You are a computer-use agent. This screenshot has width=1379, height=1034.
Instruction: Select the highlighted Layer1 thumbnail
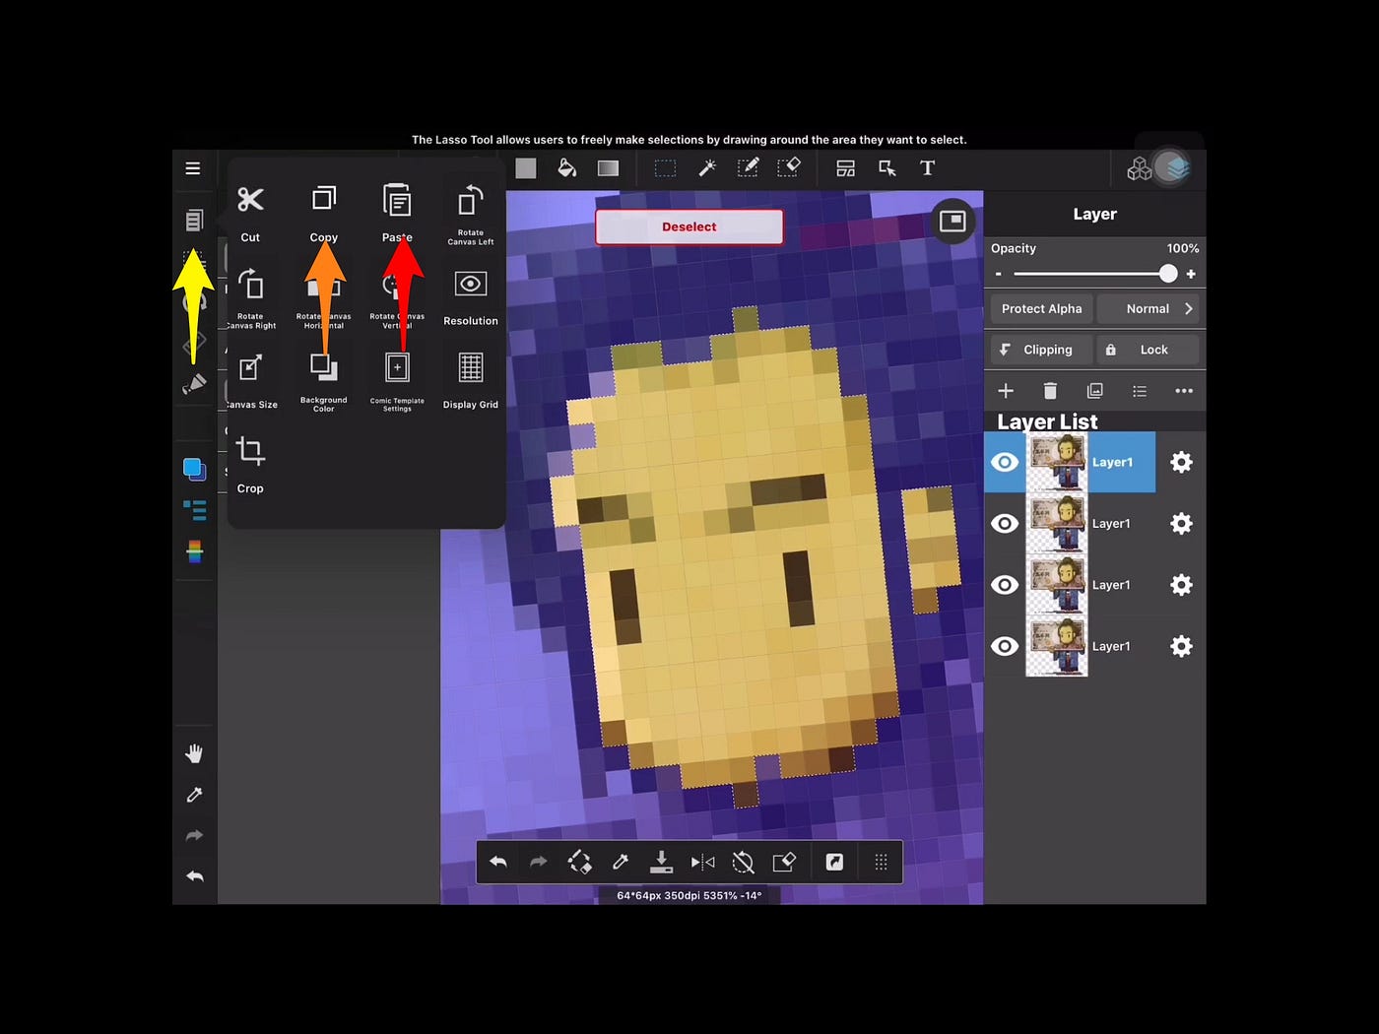[1057, 462]
